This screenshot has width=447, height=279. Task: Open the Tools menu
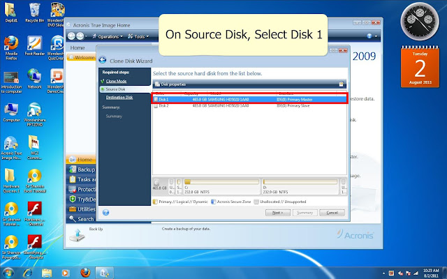pyautogui.click(x=138, y=36)
